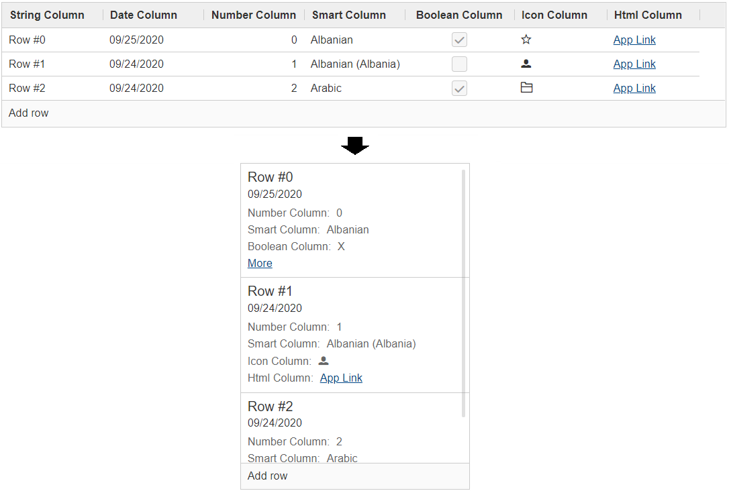
Task: Click the star icon in Row #0
Action: (x=526, y=40)
